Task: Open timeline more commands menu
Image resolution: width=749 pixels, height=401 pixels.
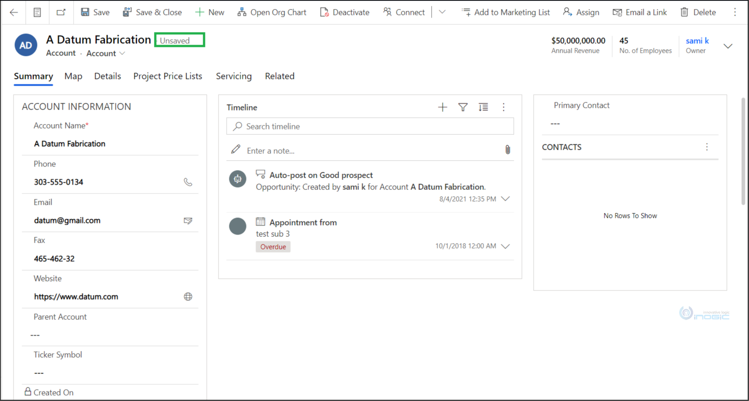Action: point(504,107)
